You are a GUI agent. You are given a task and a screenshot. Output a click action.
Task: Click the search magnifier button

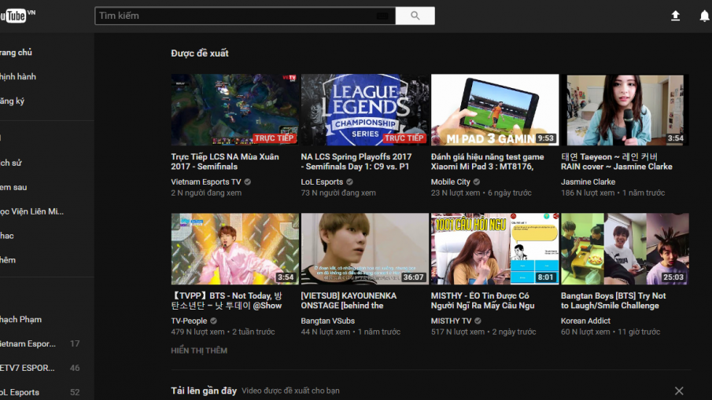click(415, 16)
